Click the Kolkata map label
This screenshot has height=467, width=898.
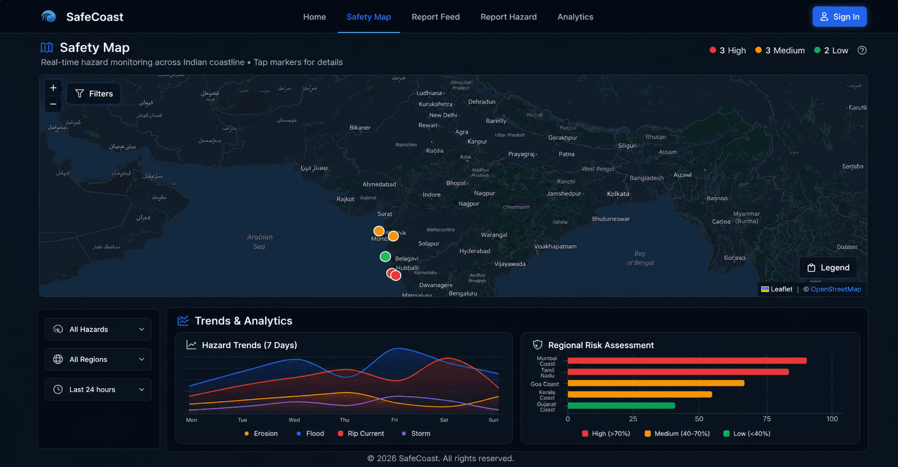pyautogui.click(x=618, y=194)
